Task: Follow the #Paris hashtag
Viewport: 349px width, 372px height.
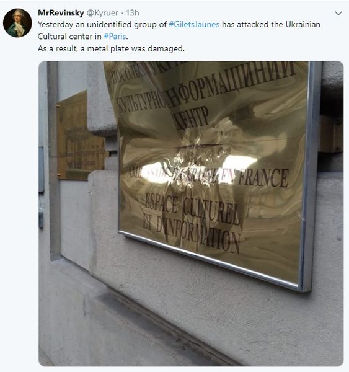Action: 115,37
